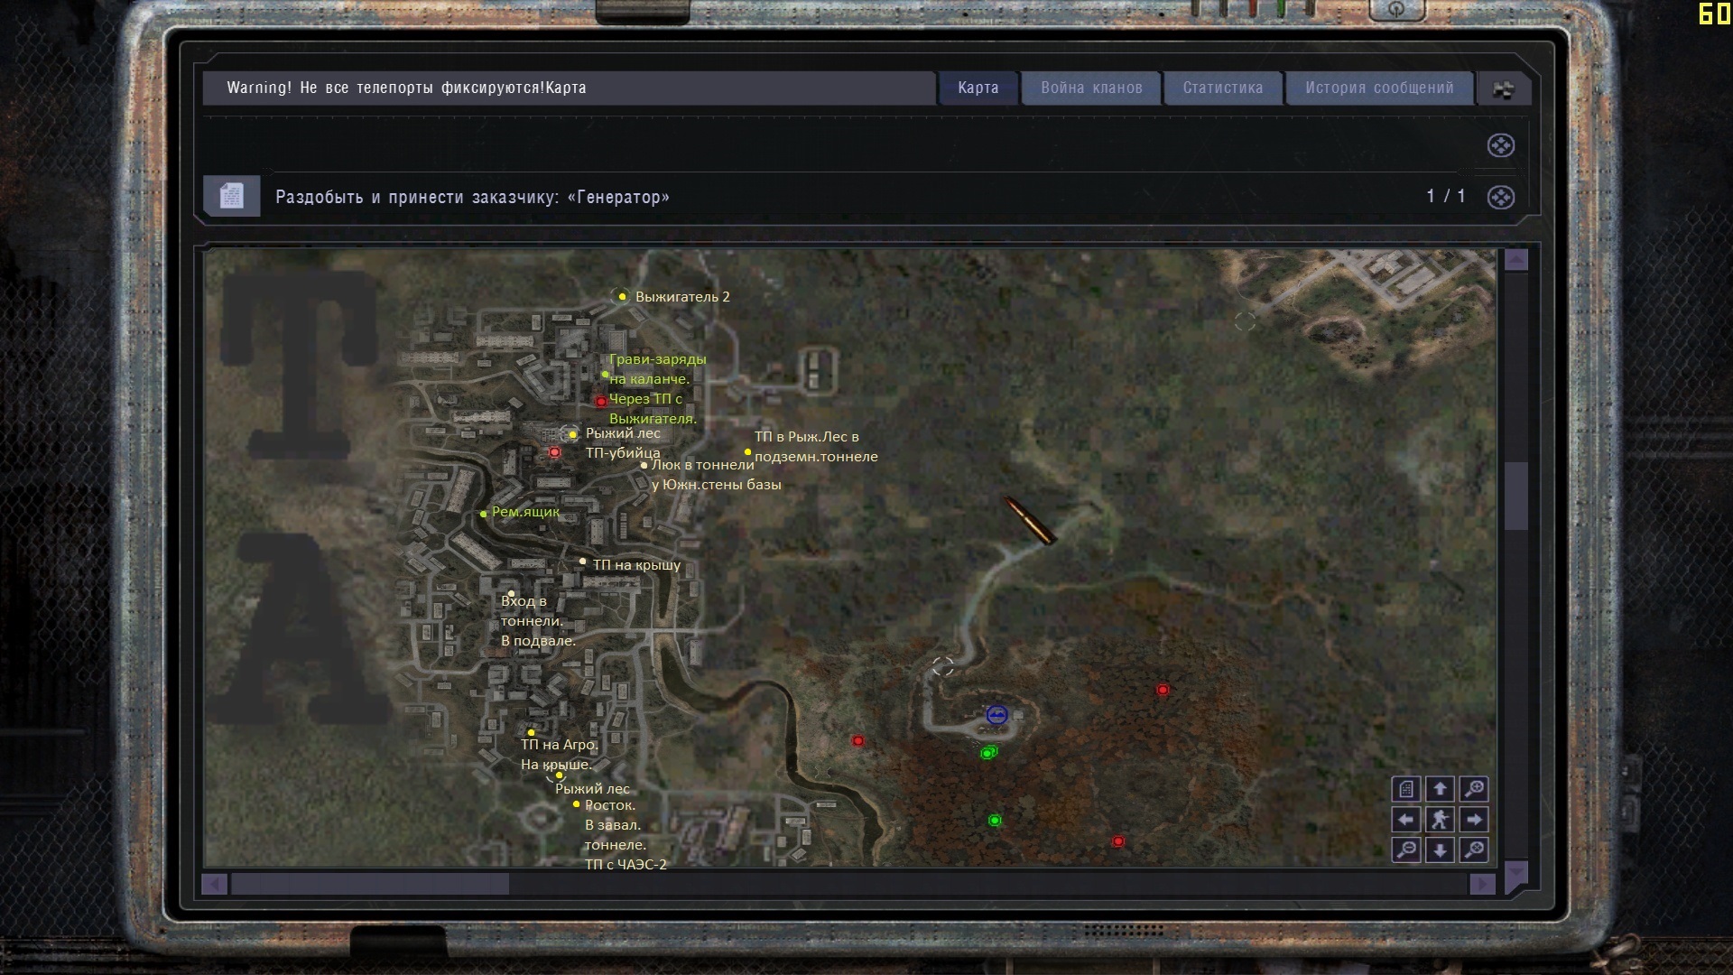
Task: Click horizontal scrollbar left arrow
Action: (215, 884)
